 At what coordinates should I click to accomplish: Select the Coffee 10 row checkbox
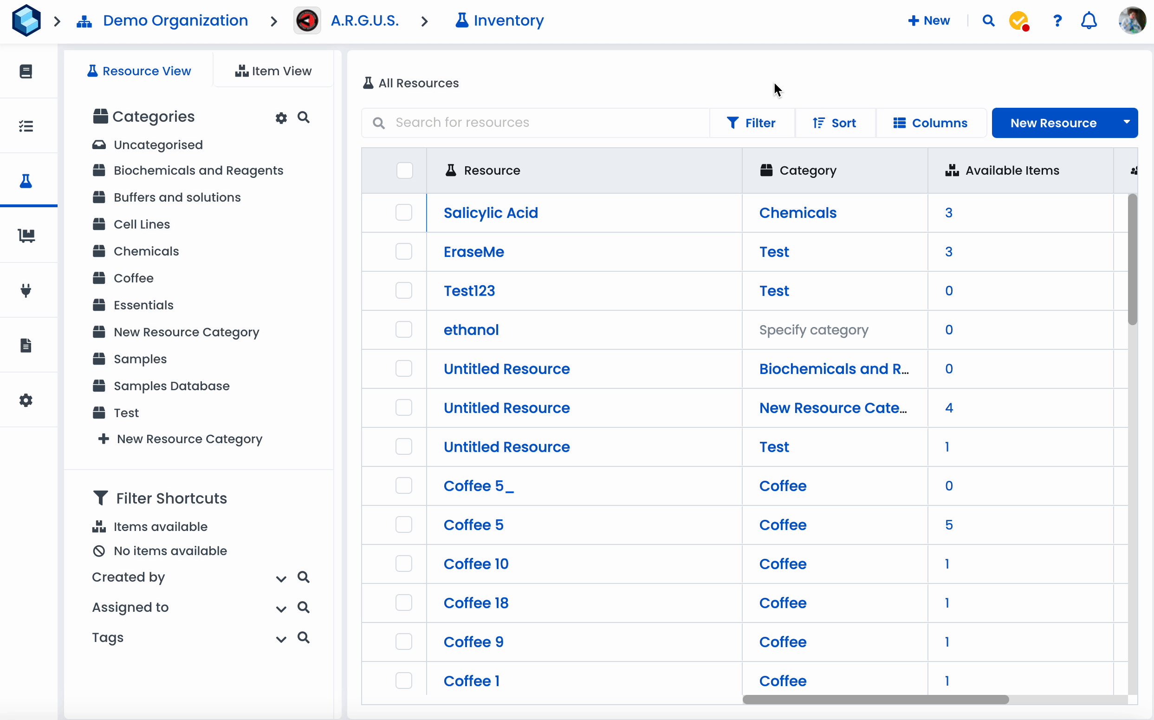403,564
